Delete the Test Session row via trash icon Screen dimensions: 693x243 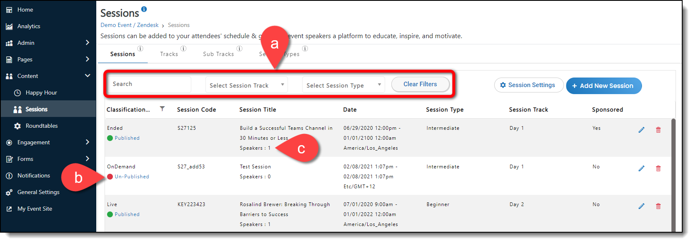658,168
